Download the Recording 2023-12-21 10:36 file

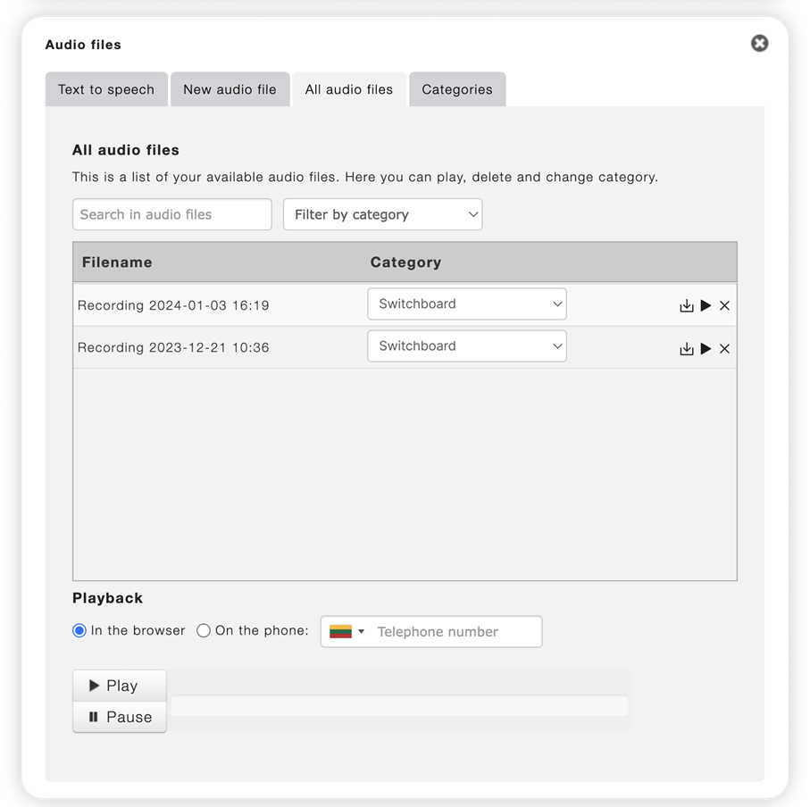tap(686, 348)
